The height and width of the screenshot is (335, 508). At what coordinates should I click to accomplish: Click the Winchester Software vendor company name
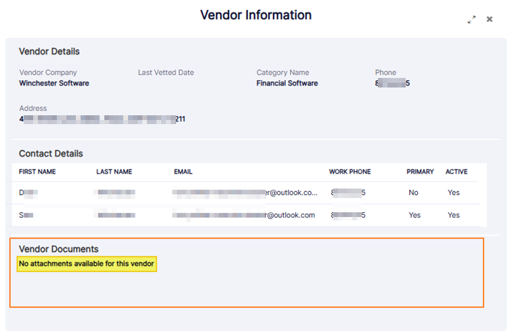(x=54, y=83)
